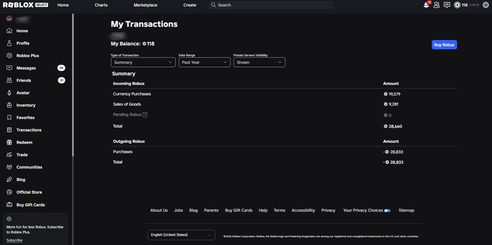
Task: Click the Communities people icon
Action: [x=9, y=167]
